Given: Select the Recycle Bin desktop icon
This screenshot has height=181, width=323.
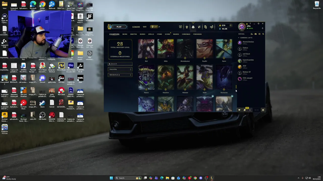Looking at the screenshot, I should coord(317,5).
